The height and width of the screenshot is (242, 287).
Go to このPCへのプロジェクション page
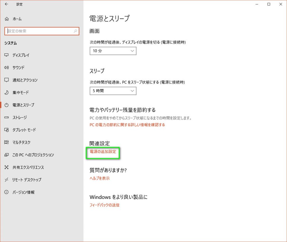(x=33, y=155)
